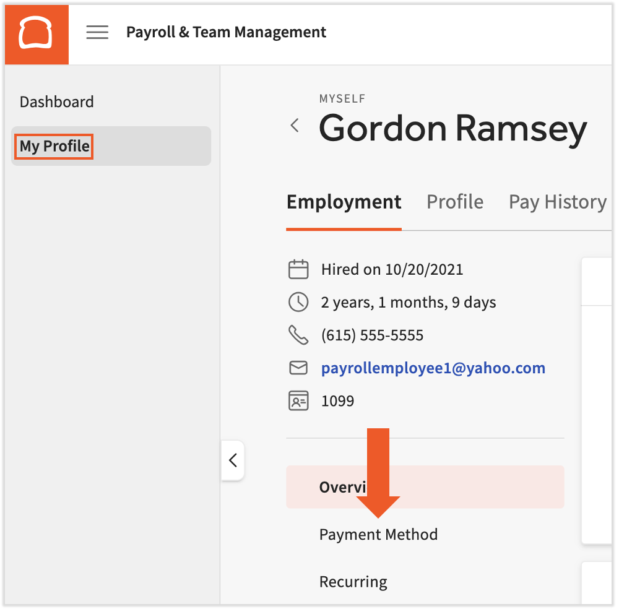This screenshot has width=619, height=609.
Task: Open the hamburger navigation menu
Action: click(97, 32)
